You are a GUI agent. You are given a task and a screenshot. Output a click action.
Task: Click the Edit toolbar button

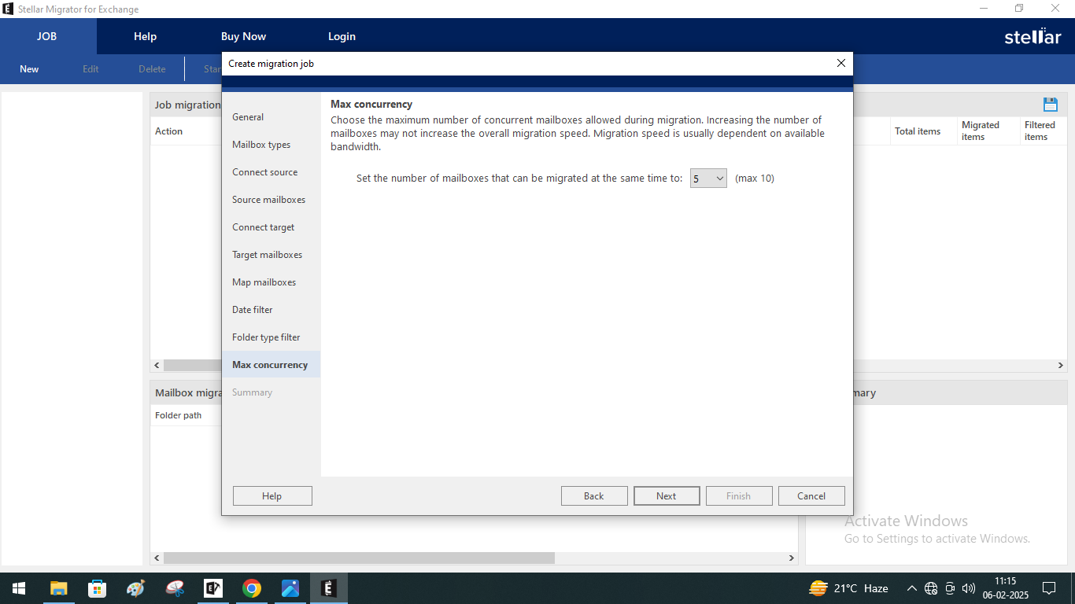click(91, 69)
